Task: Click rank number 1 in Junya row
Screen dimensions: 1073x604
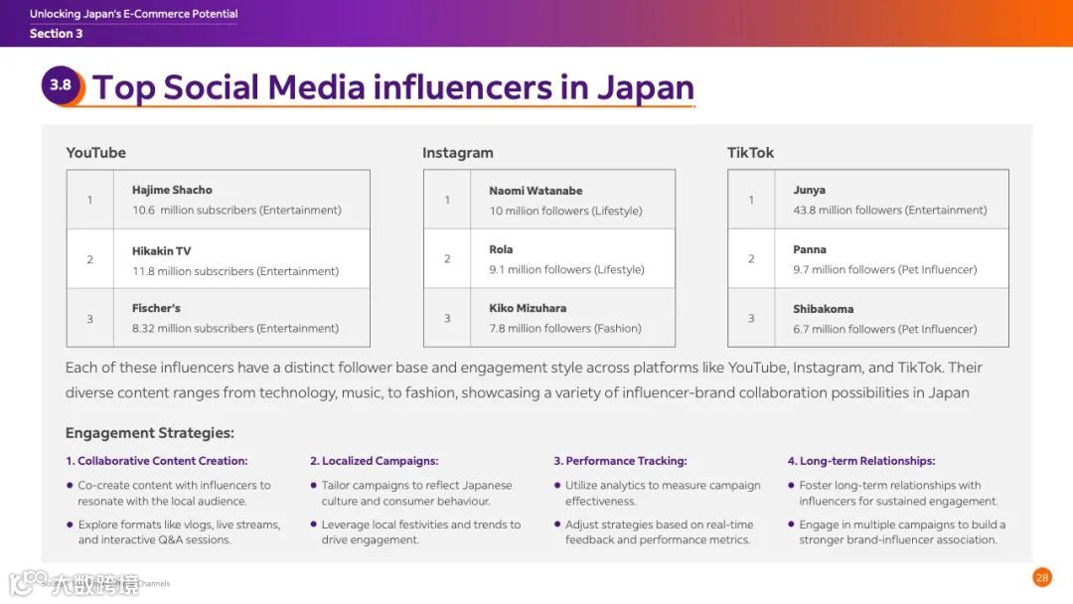Action: point(751,201)
